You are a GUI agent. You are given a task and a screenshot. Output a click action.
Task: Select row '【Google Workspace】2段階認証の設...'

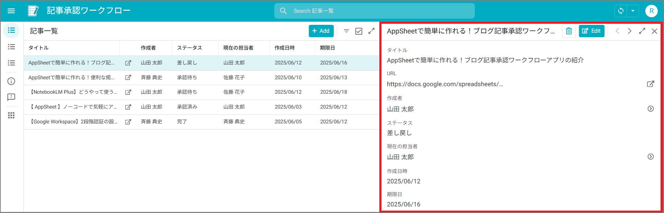[202, 122]
